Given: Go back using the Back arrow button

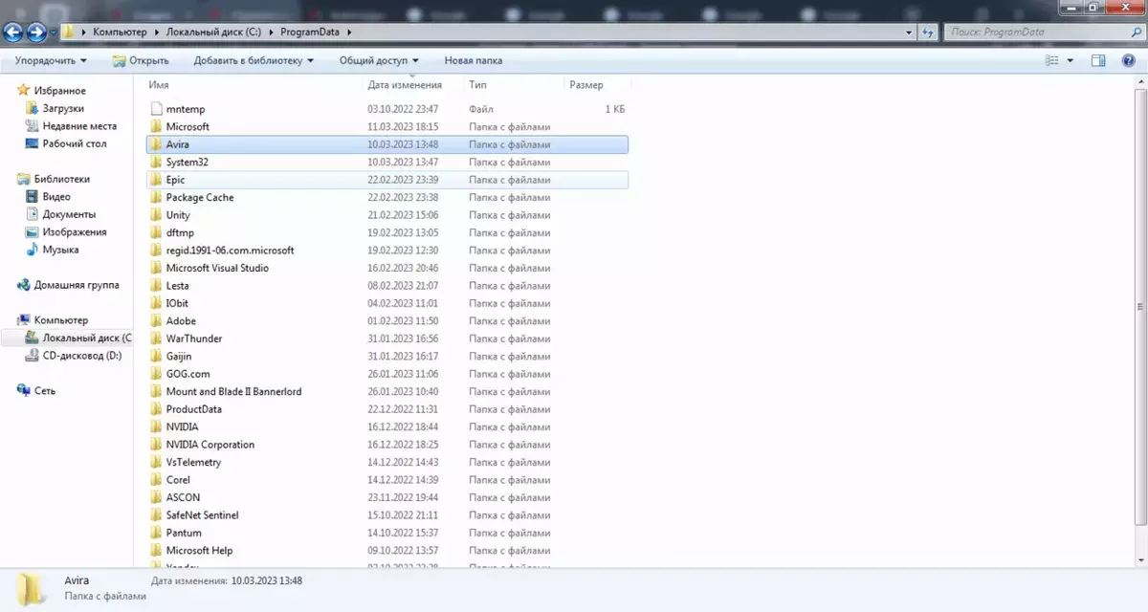Looking at the screenshot, I should pyautogui.click(x=13, y=32).
